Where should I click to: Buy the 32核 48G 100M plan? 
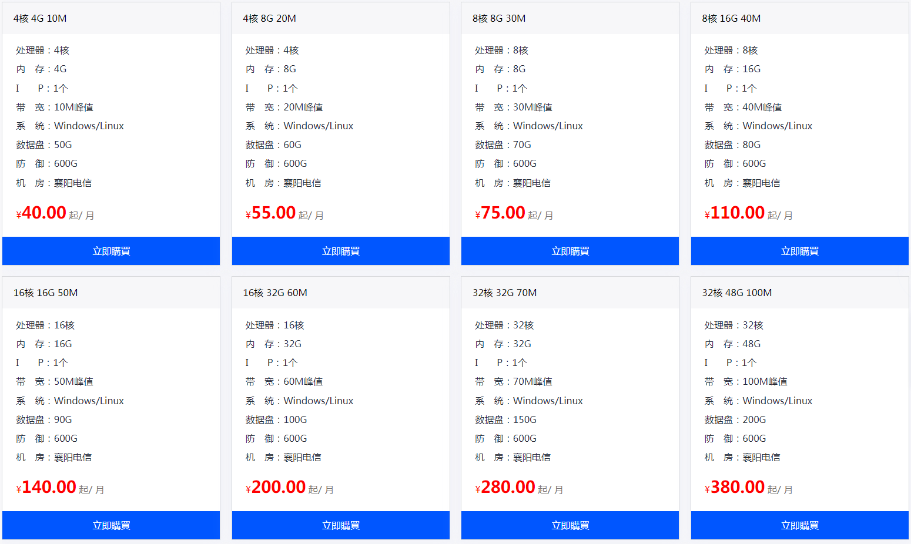point(800,525)
